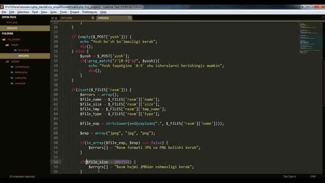Click the minimap code overview

coord(310,39)
